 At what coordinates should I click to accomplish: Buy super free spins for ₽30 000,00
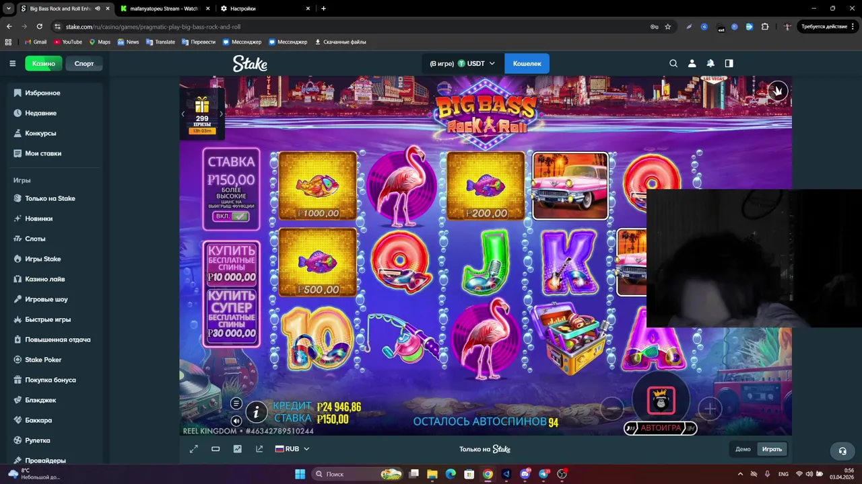tap(232, 315)
